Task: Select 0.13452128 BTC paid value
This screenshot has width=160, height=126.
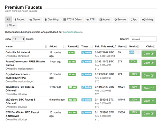Action: [x=104, y=87]
